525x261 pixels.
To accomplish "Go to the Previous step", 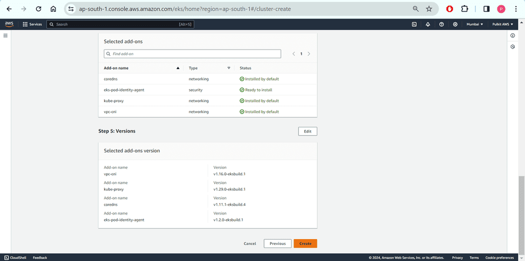I will pyautogui.click(x=277, y=244).
